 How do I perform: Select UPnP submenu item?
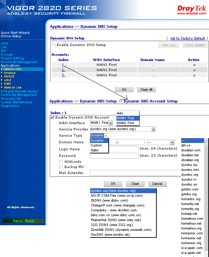point(8,80)
